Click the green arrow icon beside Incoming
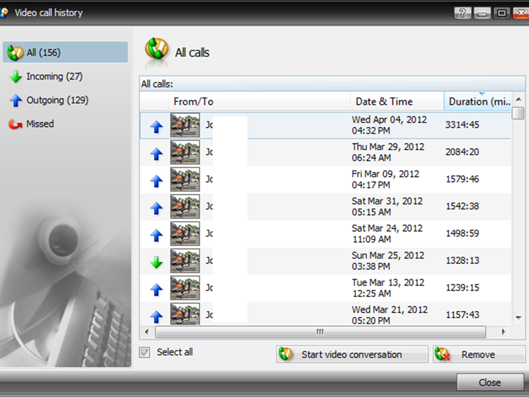This screenshot has height=397, width=529. 15,76
